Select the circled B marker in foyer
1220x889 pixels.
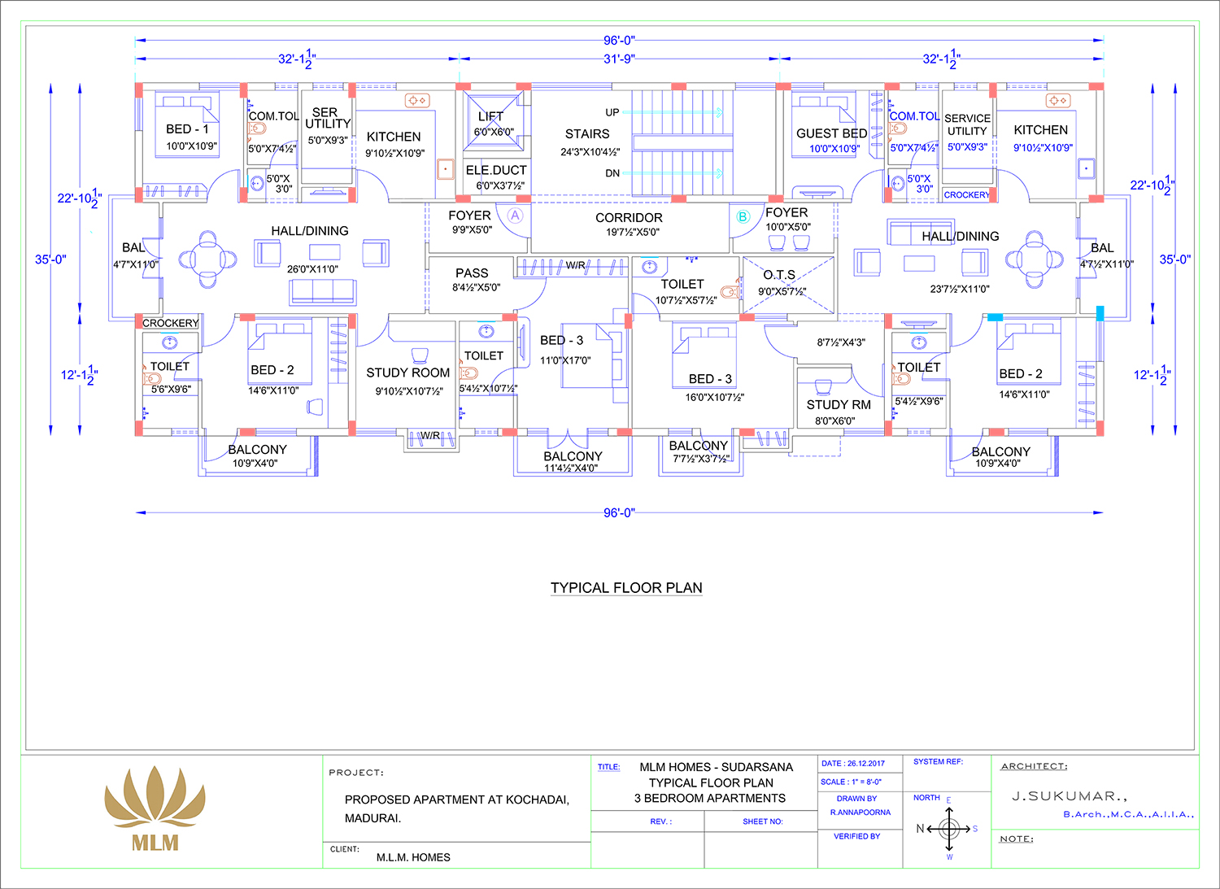pyautogui.click(x=743, y=216)
